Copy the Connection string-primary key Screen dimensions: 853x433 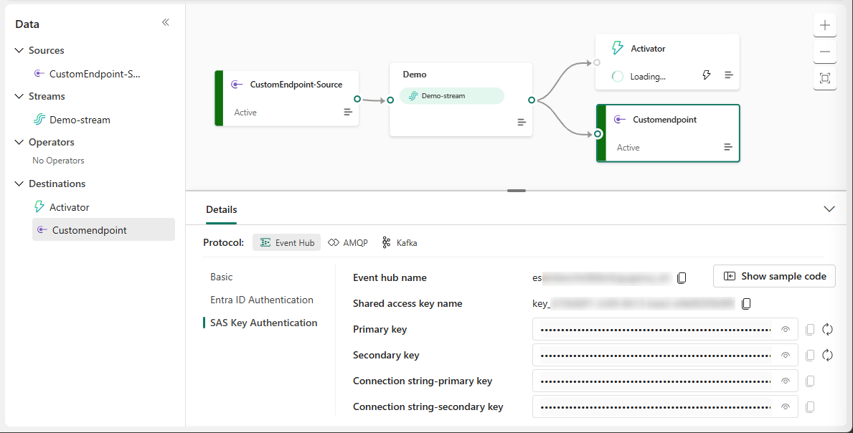click(x=810, y=381)
